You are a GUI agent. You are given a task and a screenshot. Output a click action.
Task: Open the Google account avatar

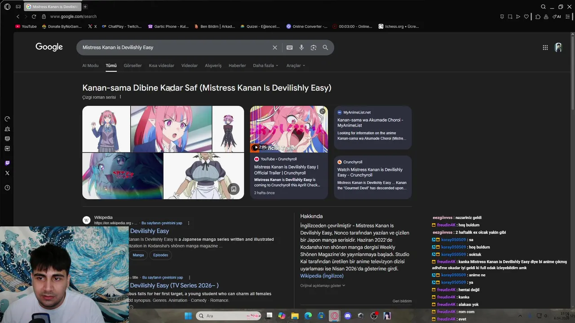558,48
